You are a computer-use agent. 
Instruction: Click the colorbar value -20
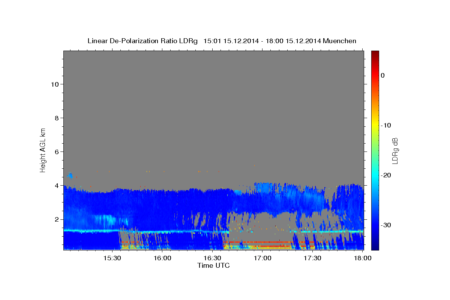click(386, 175)
